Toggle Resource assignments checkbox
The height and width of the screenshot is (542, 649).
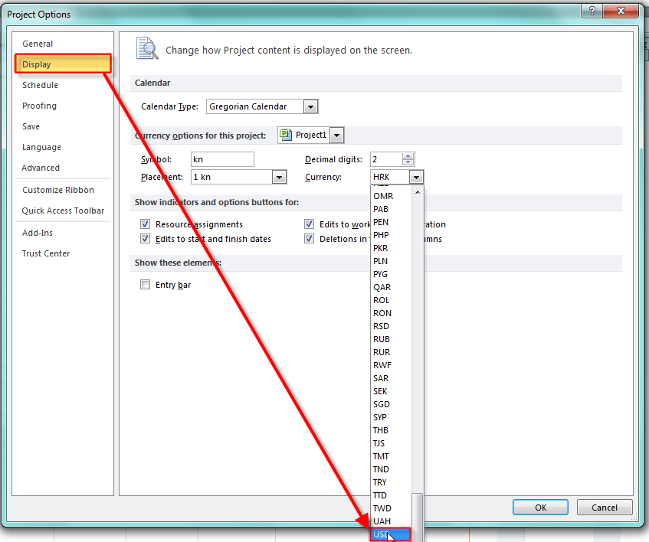pyautogui.click(x=145, y=224)
